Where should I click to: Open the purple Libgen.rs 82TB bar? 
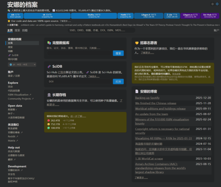point(190,16)
